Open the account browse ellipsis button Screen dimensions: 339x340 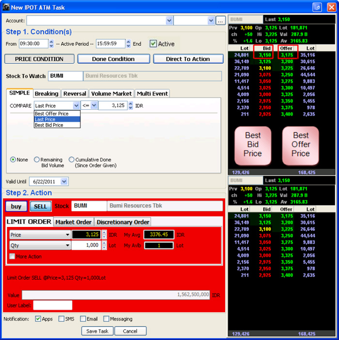220,21
